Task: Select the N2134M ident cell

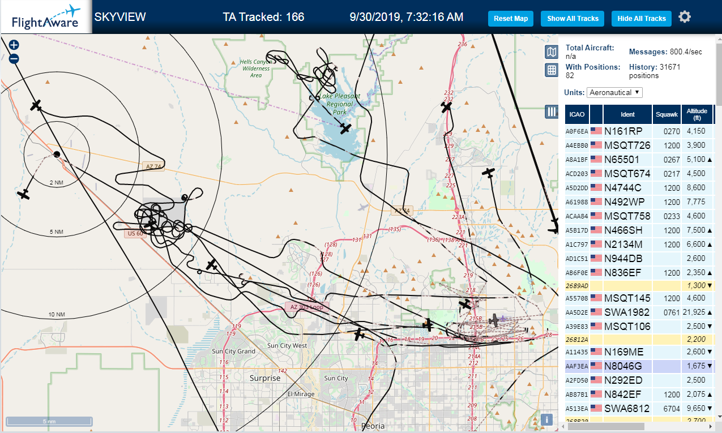Action: pos(627,244)
